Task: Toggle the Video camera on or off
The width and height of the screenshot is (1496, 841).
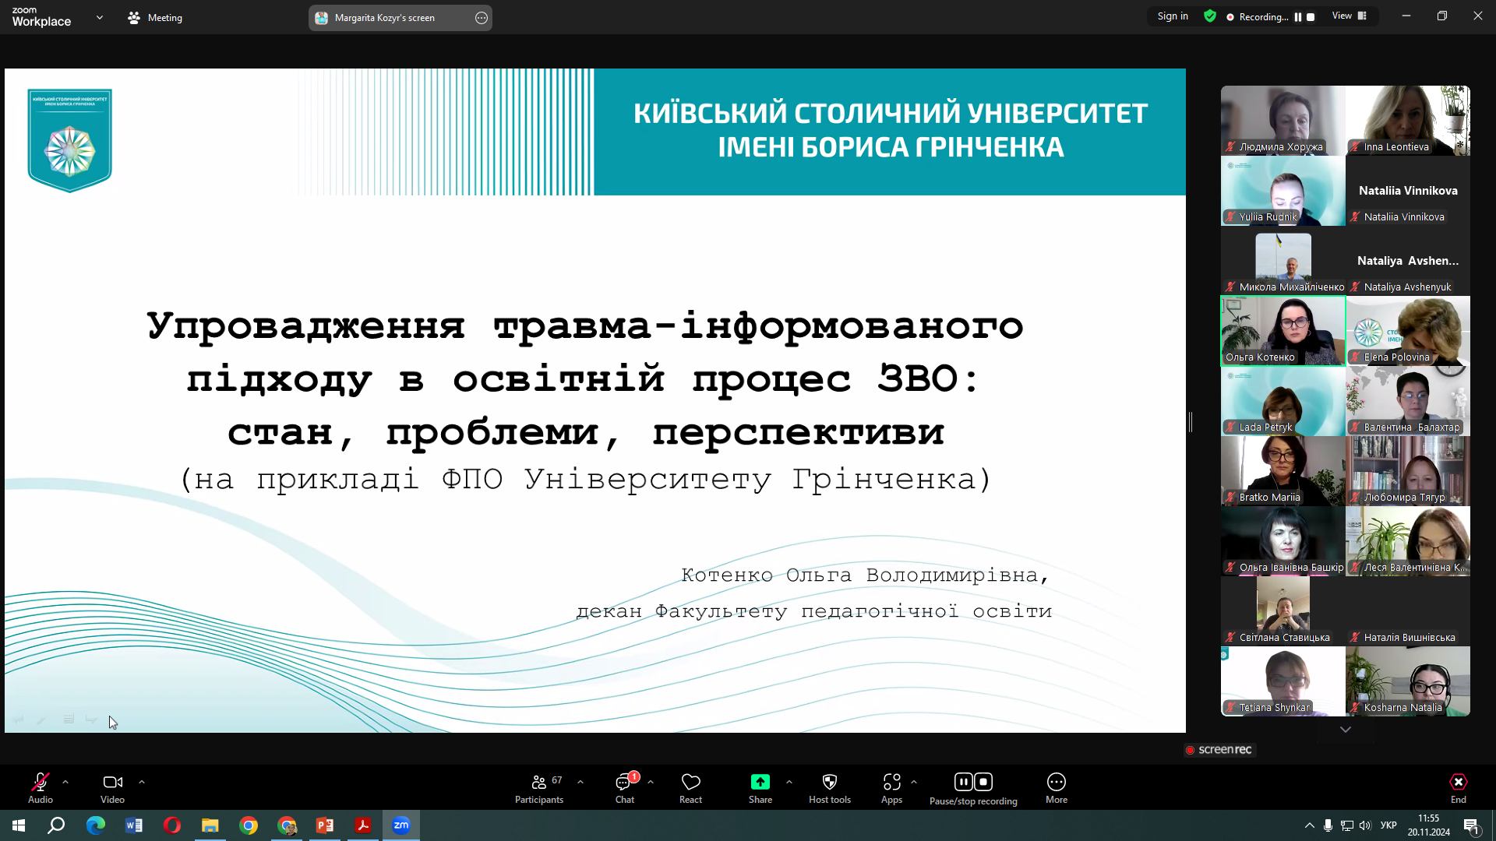Action: [112, 783]
